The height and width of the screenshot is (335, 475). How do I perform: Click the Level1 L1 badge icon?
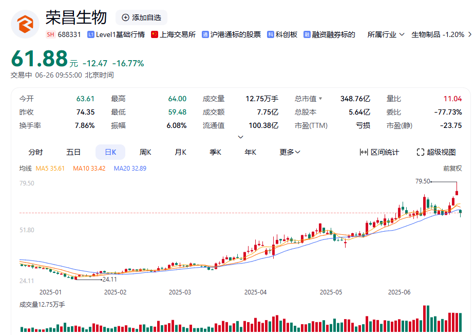tap(90, 34)
